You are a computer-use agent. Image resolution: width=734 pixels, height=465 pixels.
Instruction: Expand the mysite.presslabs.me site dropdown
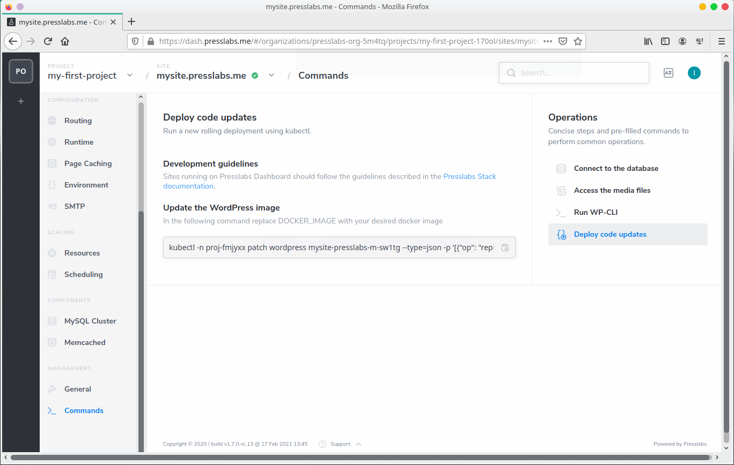pyautogui.click(x=271, y=76)
